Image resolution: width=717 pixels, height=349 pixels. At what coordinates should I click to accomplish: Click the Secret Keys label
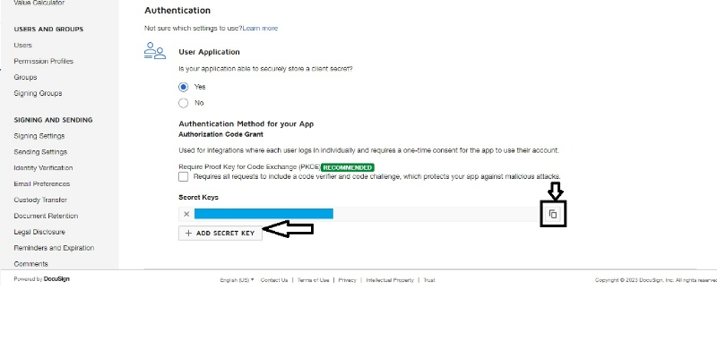198,197
